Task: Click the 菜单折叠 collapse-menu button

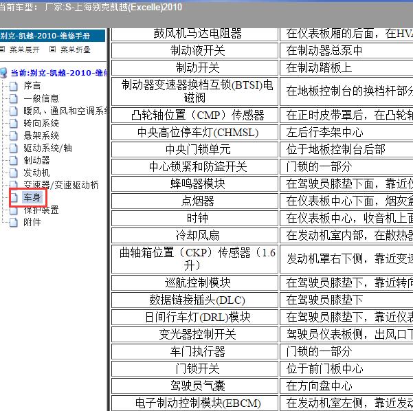Action: point(76,49)
